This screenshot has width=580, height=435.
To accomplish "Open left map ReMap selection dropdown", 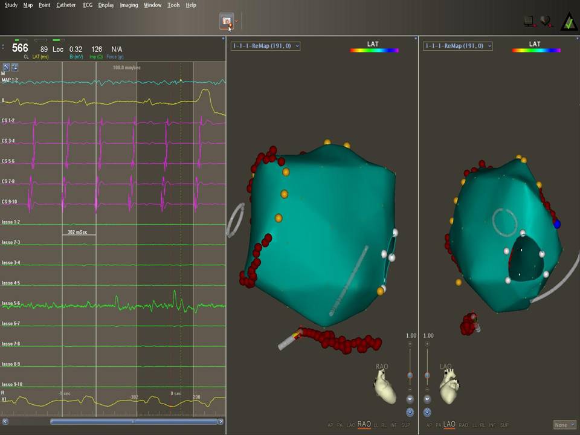I will pyautogui.click(x=265, y=46).
